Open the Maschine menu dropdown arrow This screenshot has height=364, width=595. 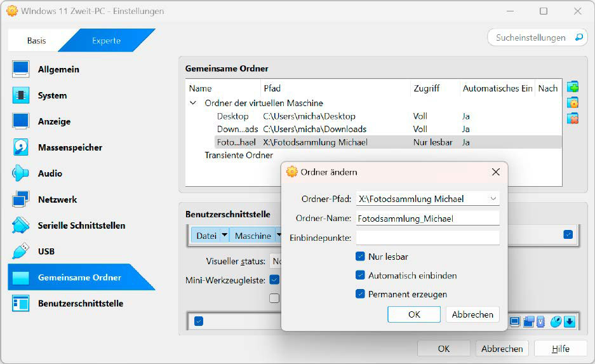point(279,235)
